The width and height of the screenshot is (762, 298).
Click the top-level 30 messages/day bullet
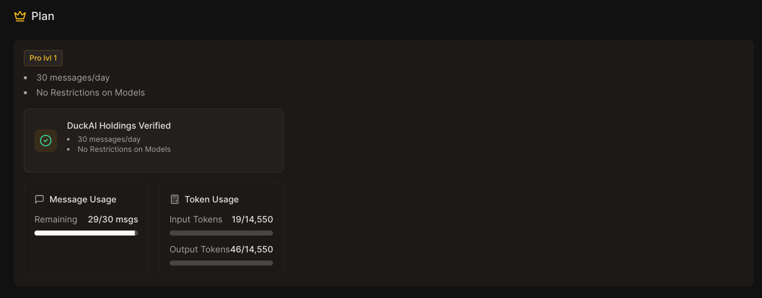pos(73,77)
